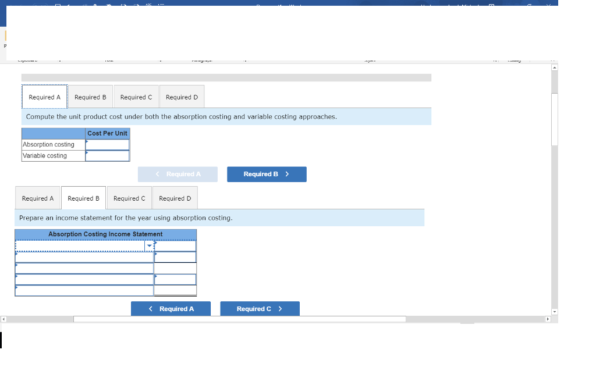Switch to Required A tab above the income statement prompt
The image size is (596, 385).
[x=38, y=198]
